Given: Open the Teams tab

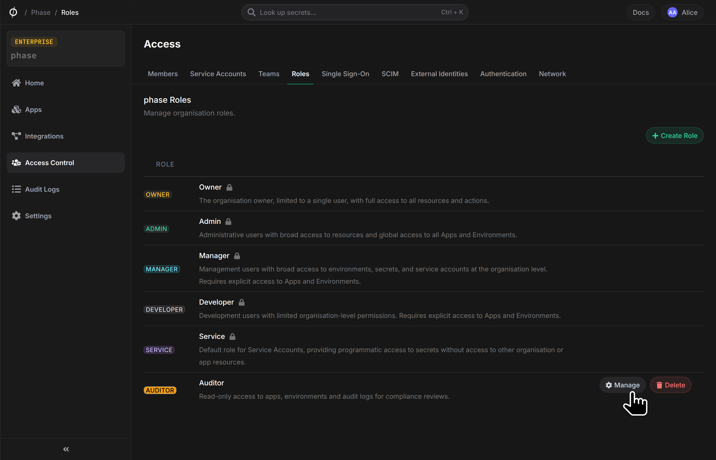Looking at the screenshot, I should (269, 74).
